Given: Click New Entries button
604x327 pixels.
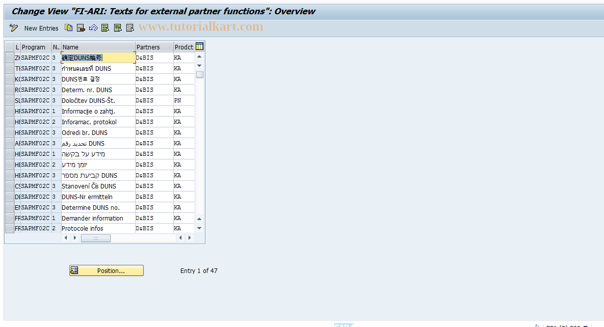Looking at the screenshot, I should (x=41, y=28).
